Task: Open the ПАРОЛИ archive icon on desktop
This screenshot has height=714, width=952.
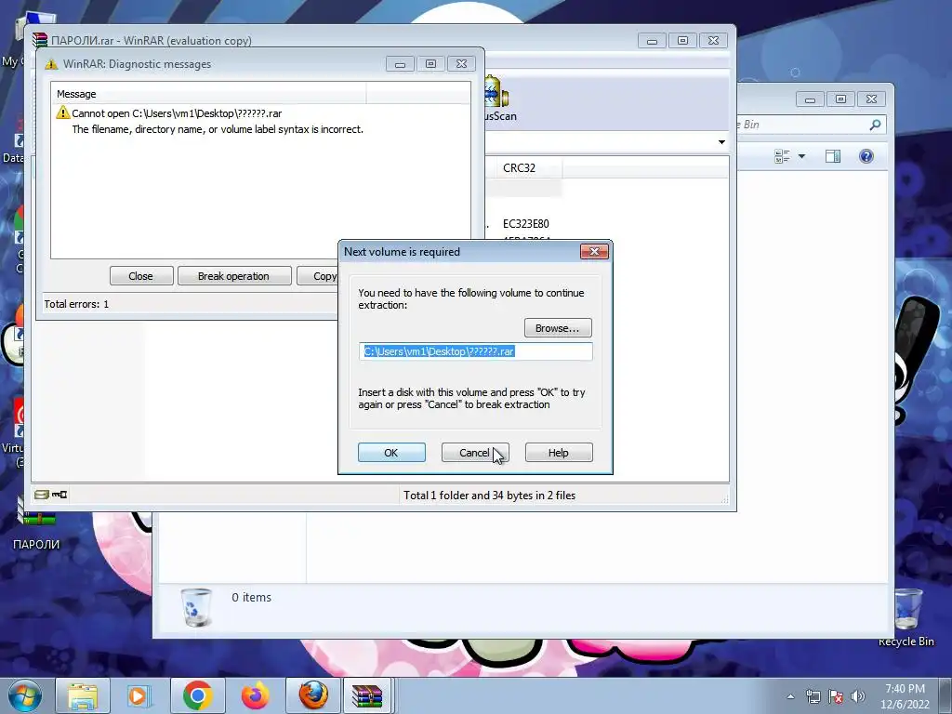Action: pos(36,524)
